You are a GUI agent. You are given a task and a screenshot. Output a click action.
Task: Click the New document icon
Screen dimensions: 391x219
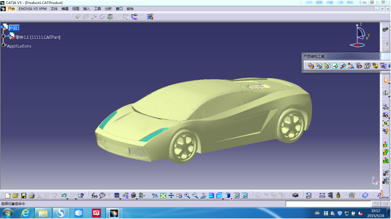(8, 196)
